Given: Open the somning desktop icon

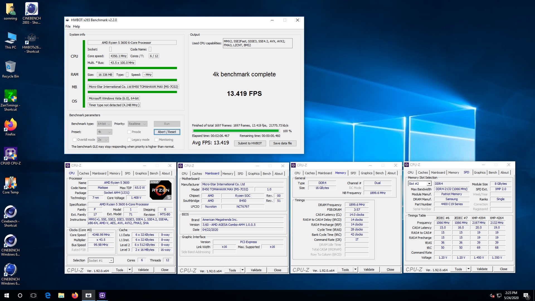Looking at the screenshot, I should click(x=10, y=12).
